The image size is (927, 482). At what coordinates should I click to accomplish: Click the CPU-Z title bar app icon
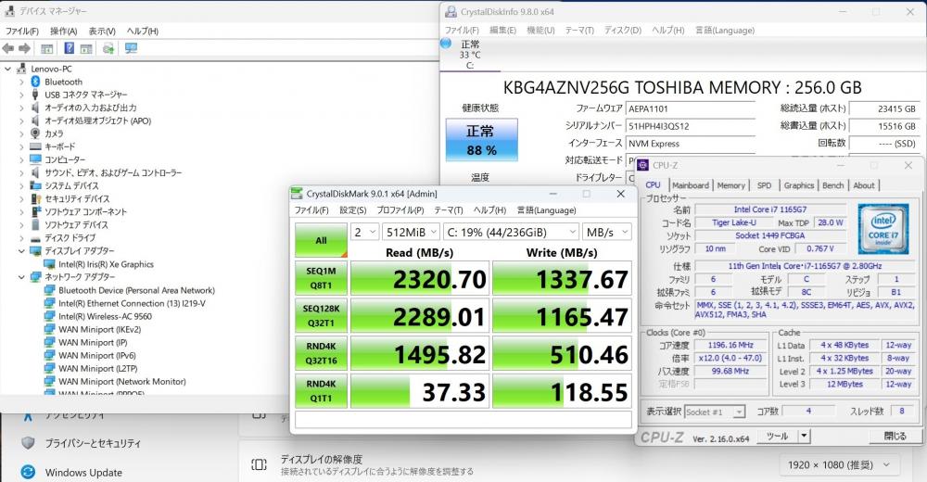click(x=642, y=166)
